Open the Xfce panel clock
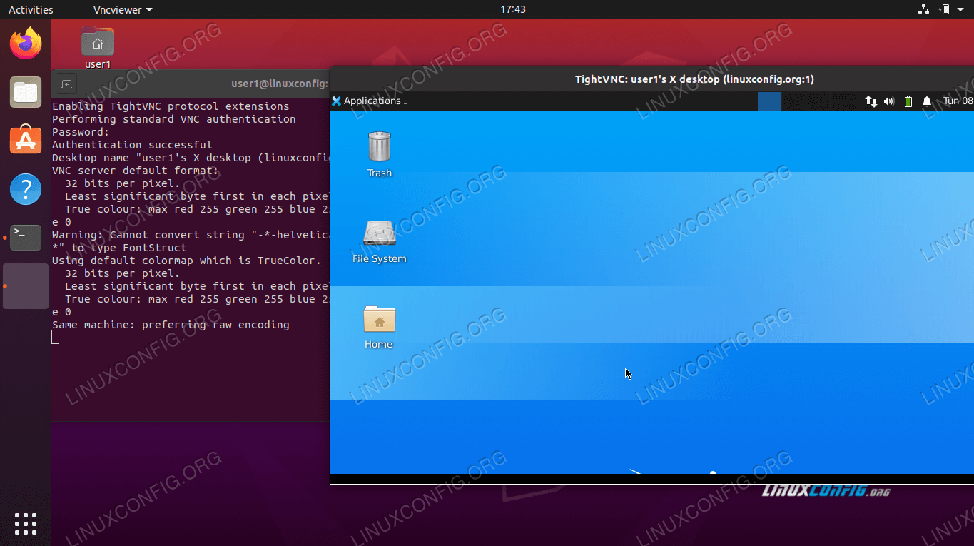The width and height of the screenshot is (974, 546). tap(958, 101)
